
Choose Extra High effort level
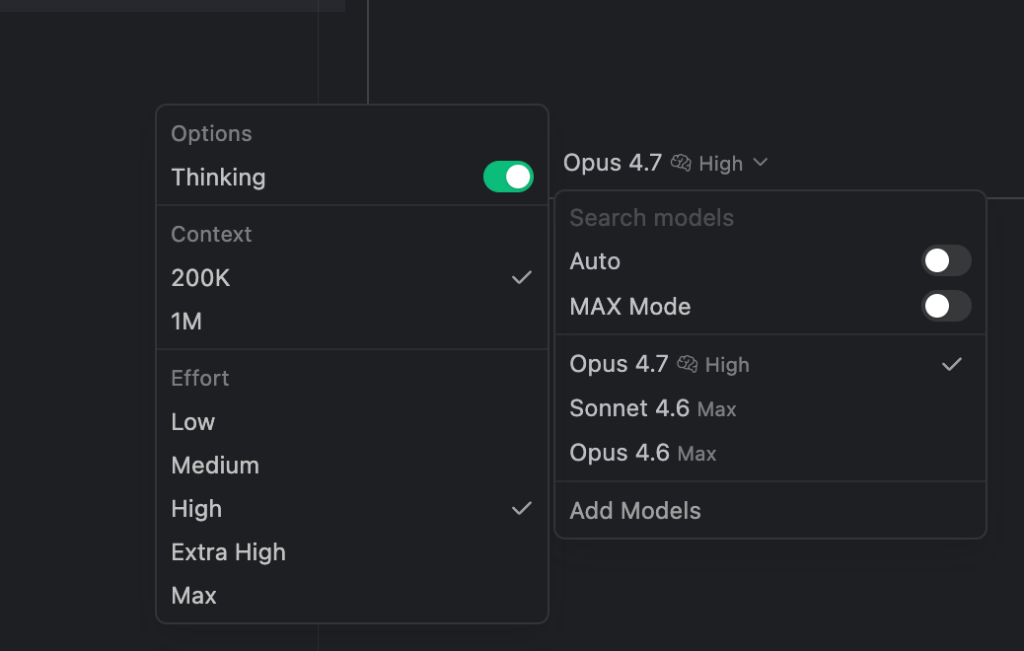coord(352,551)
